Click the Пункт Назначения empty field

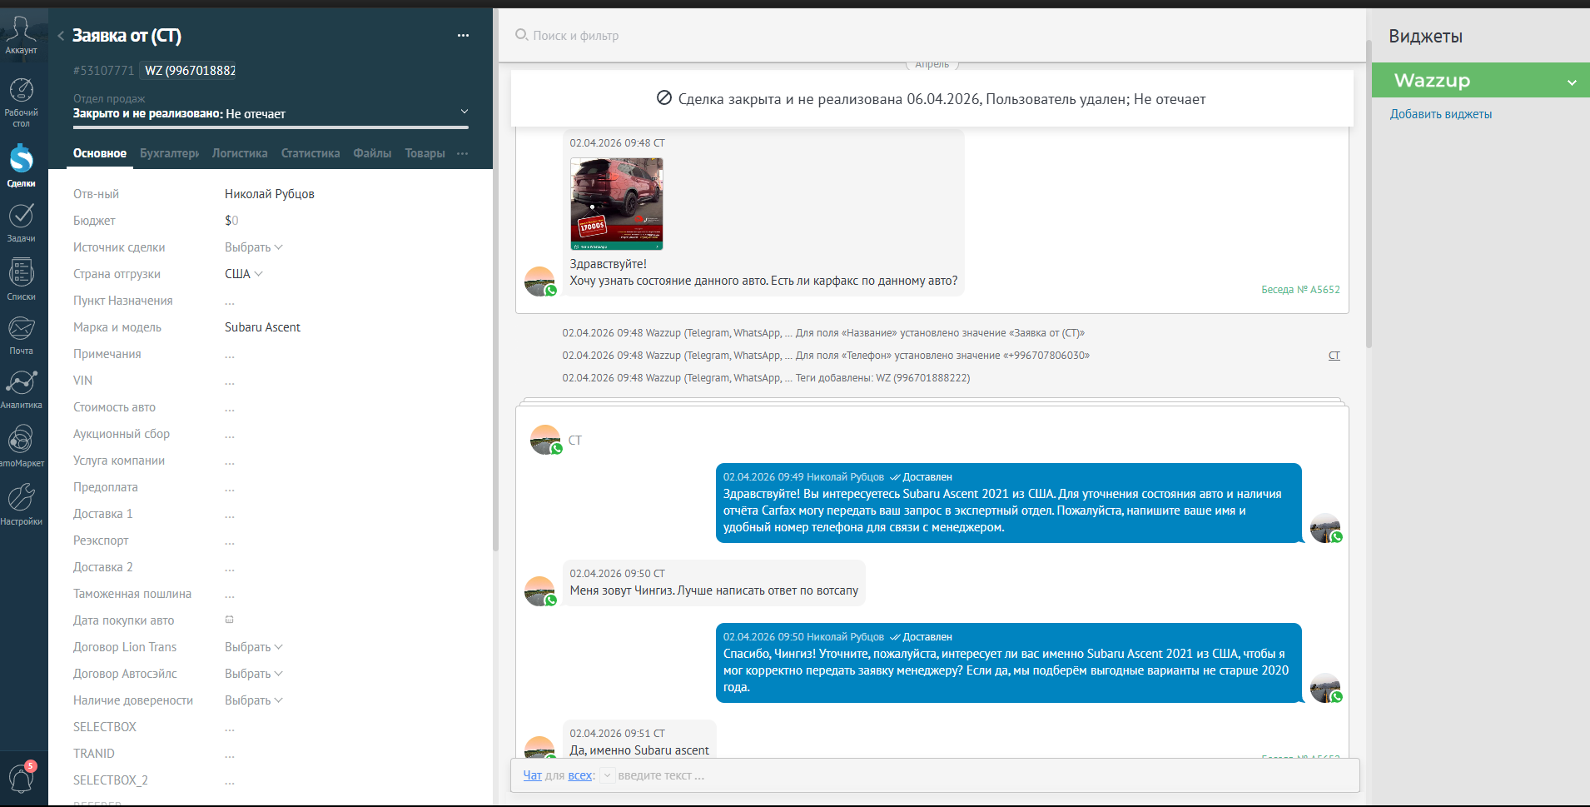pos(230,301)
